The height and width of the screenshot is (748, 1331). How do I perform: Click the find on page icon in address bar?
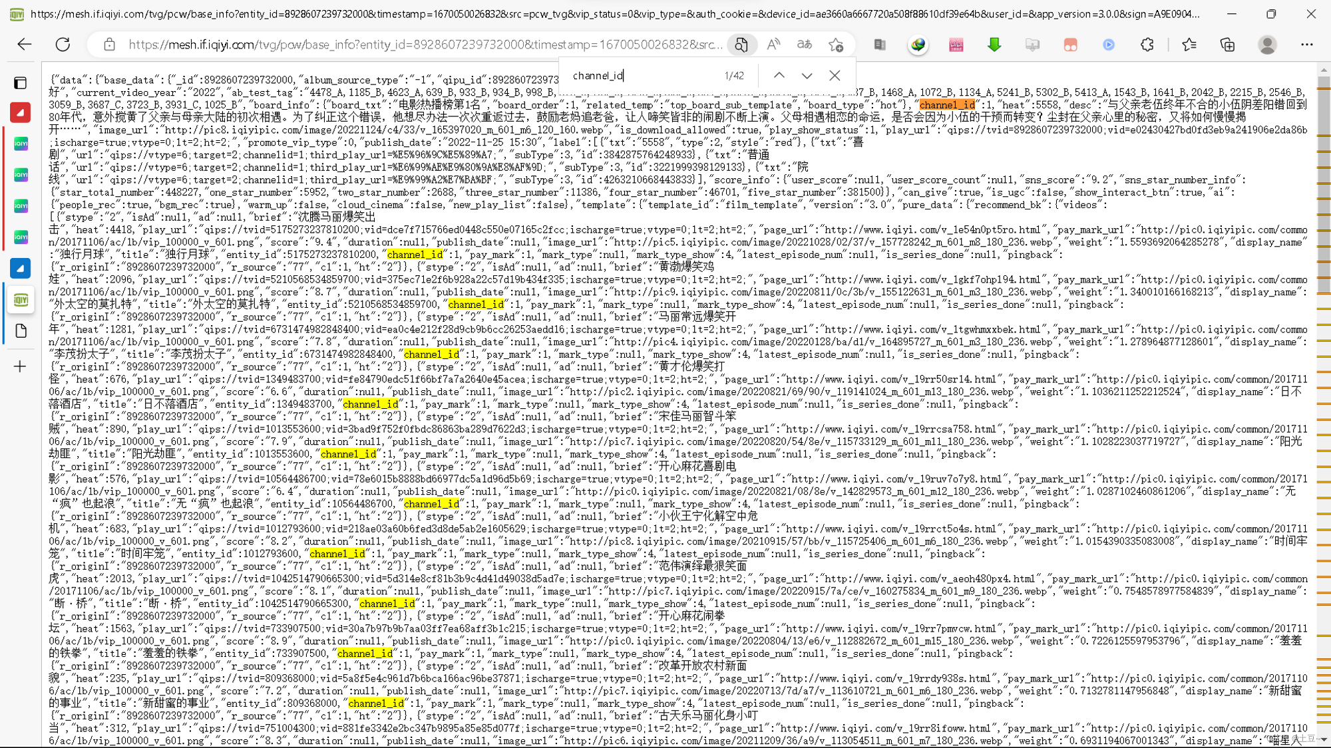pos(741,45)
